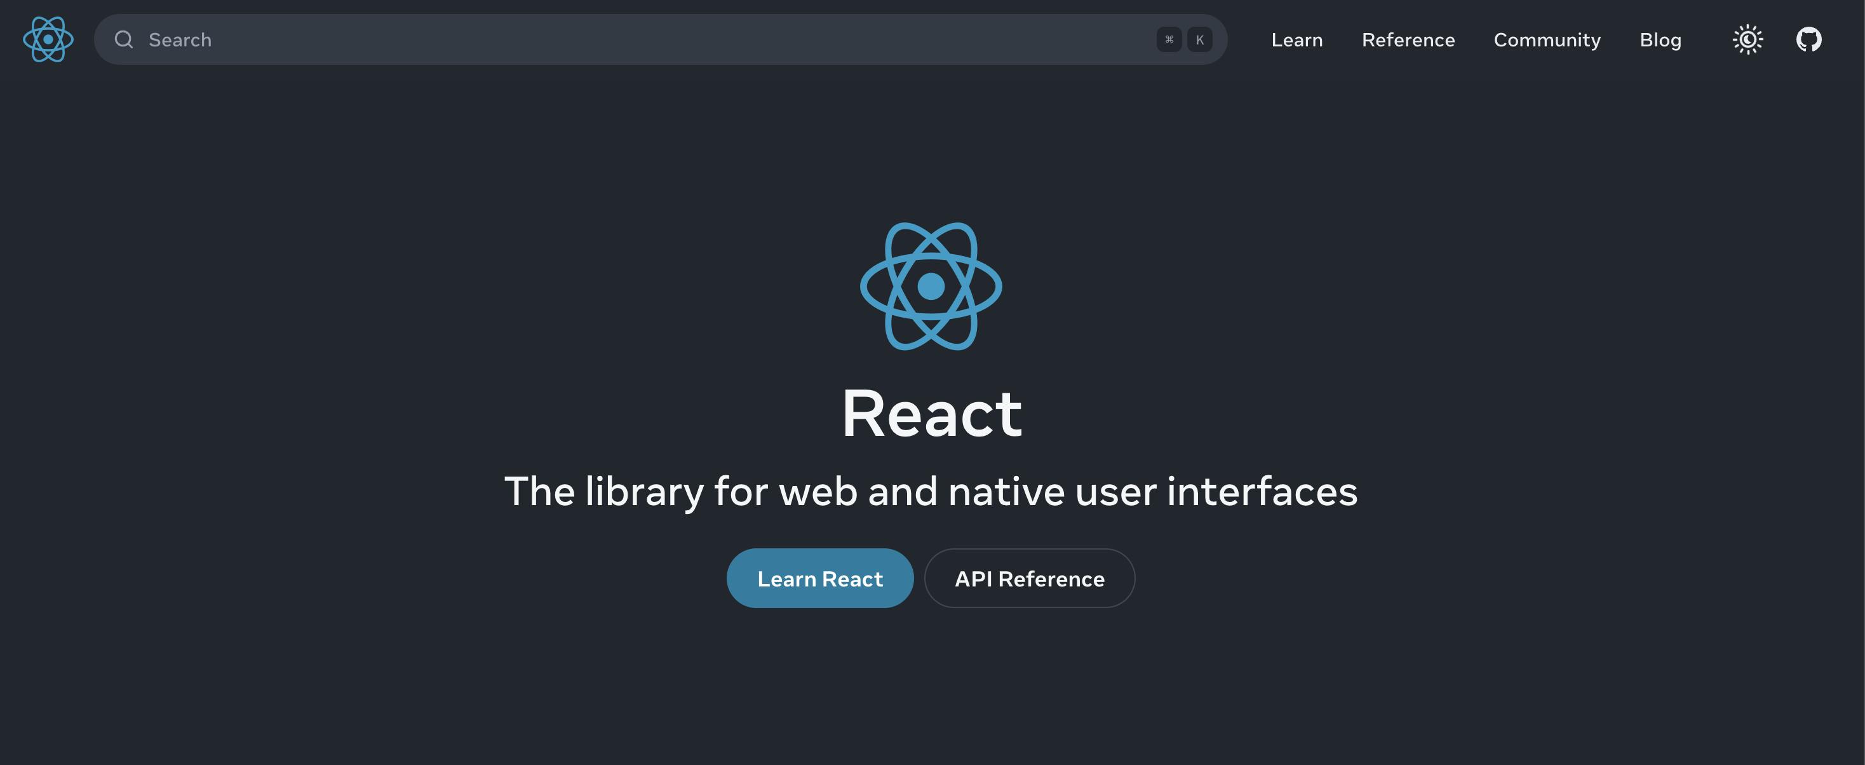Image resolution: width=1865 pixels, height=765 pixels.
Task: Click the K key badge in the search bar
Action: tap(1200, 40)
